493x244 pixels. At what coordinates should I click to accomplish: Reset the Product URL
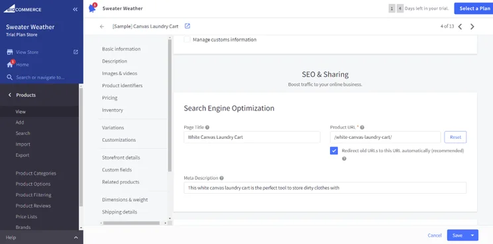click(x=455, y=137)
